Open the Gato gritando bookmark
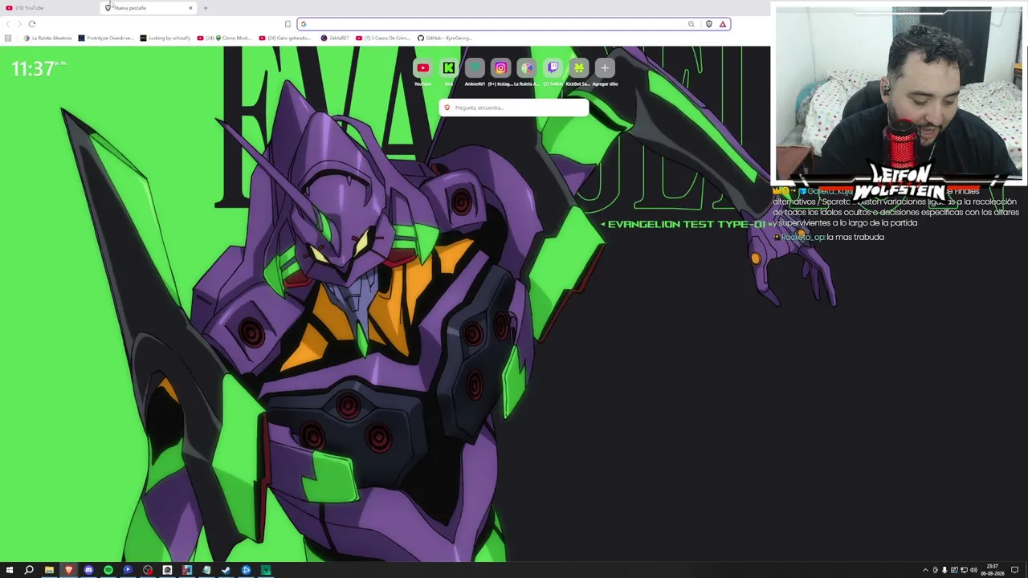 [x=285, y=38]
